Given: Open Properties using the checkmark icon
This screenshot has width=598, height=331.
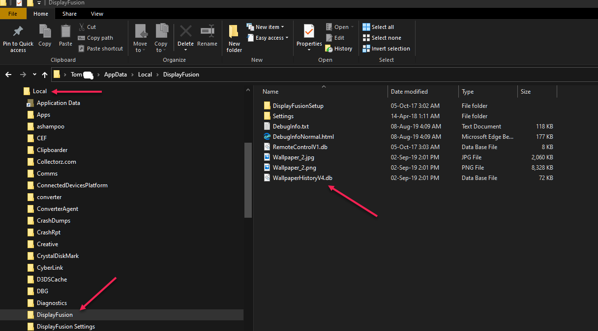Looking at the screenshot, I should [309, 32].
